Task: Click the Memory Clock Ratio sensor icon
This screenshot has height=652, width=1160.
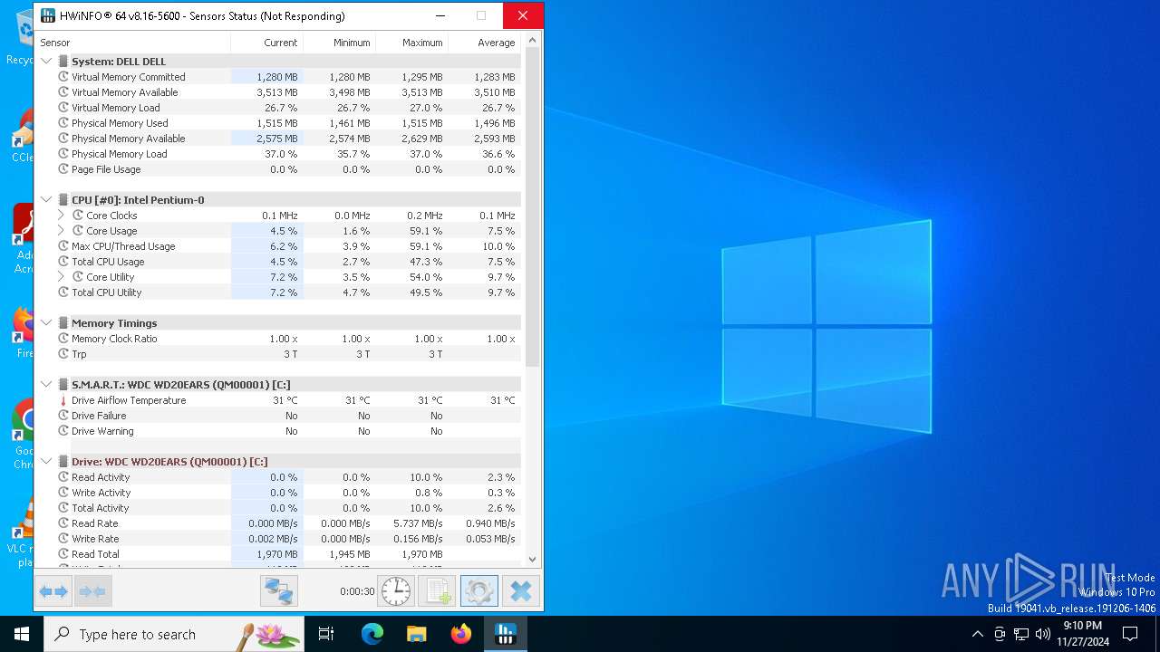Action: 63,339
